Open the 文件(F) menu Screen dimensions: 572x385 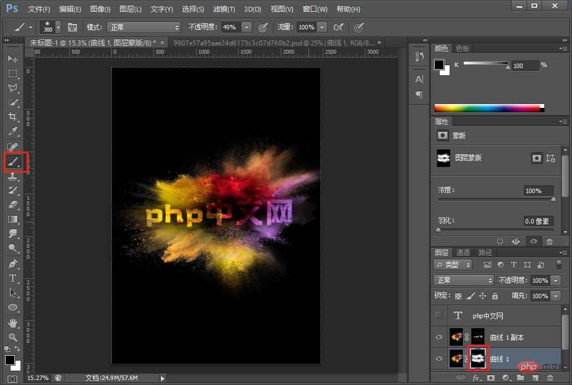point(39,9)
